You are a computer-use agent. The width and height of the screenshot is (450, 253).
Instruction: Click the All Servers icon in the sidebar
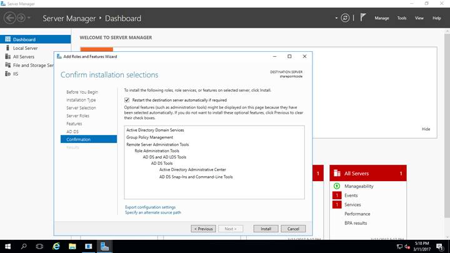click(x=7, y=56)
